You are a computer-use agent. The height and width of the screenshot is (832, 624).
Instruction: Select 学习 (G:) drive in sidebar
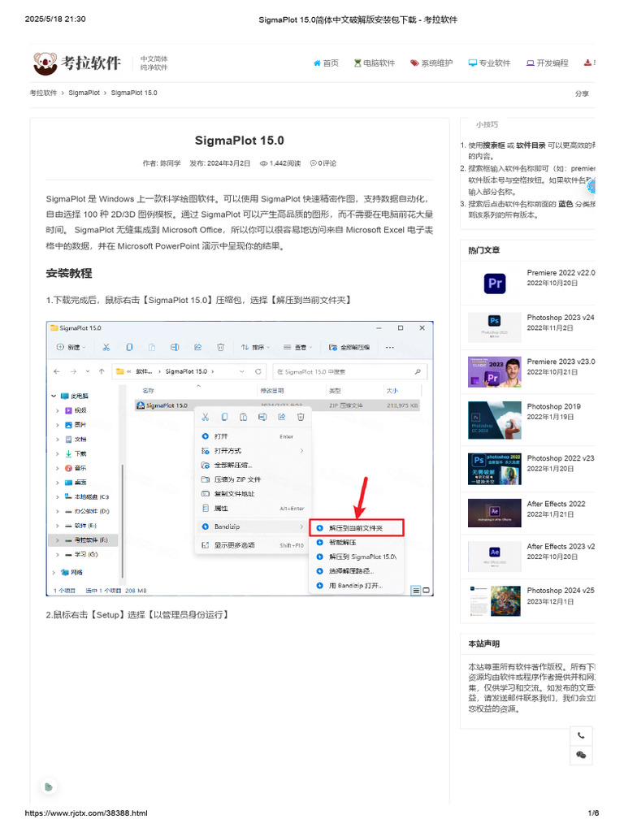[81, 554]
